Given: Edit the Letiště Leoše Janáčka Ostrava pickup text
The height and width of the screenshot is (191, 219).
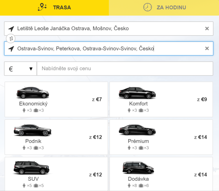Looking at the screenshot, I should pyautogui.click(x=73, y=28).
